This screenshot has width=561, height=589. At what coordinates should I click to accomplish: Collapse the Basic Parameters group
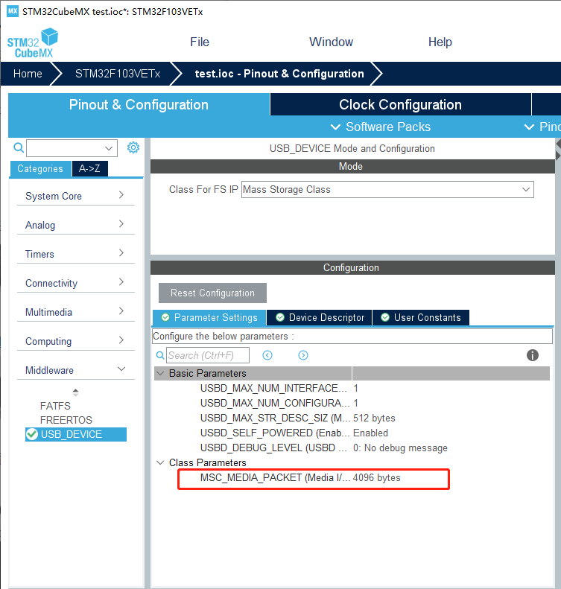pyautogui.click(x=160, y=373)
